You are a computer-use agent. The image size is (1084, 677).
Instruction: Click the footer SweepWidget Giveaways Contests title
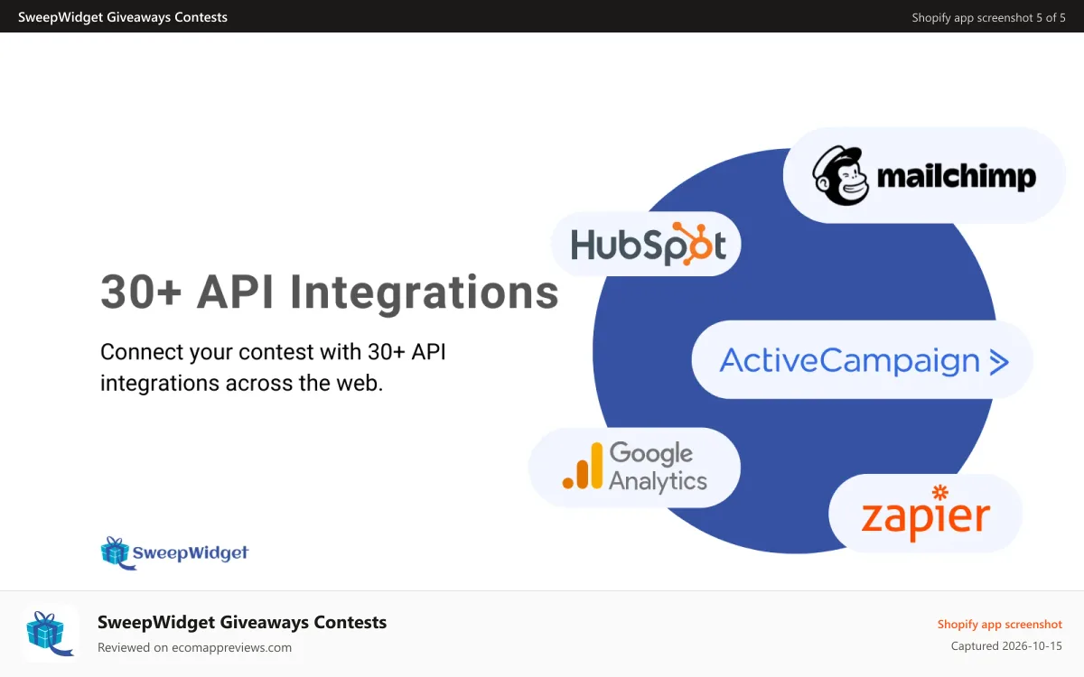(x=242, y=622)
